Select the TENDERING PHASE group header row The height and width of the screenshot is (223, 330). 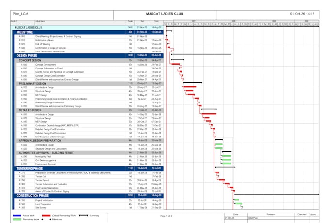[88, 169]
